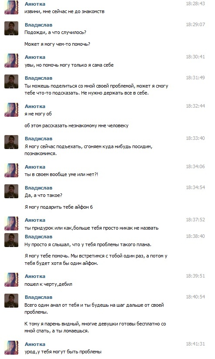Open Владислав name link at 18:33:40
The height and width of the screenshot is (359, 215).
(x=38, y=139)
